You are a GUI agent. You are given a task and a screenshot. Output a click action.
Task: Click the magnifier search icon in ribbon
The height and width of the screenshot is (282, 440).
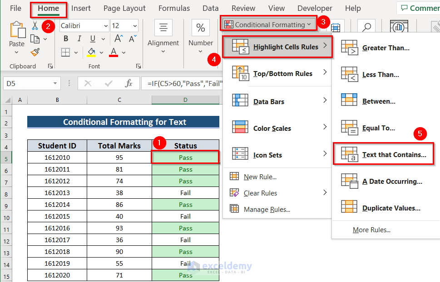click(x=366, y=27)
